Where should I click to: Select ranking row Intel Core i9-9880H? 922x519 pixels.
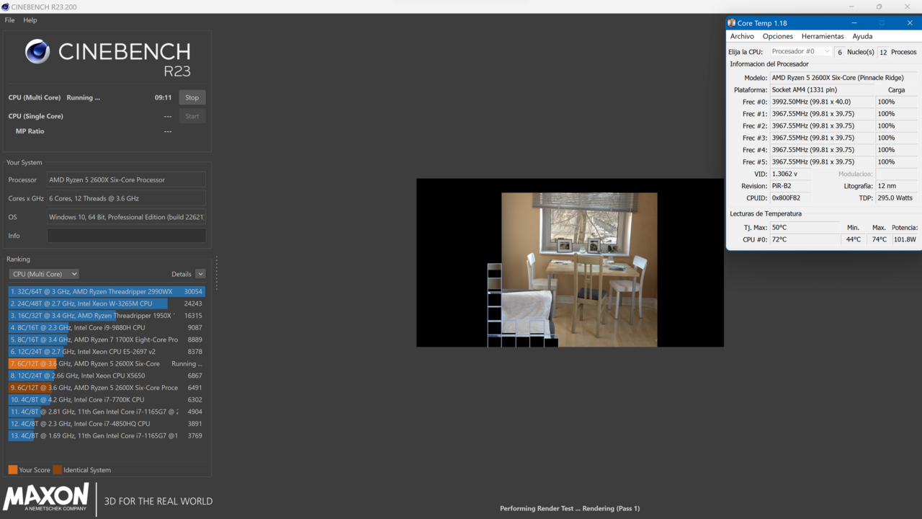[107, 327]
